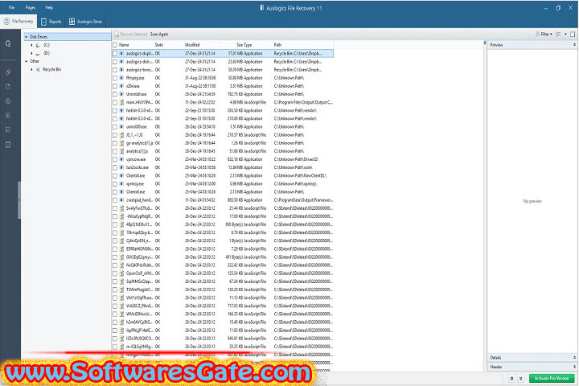Click the top sidebar scan icon

[8, 44]
